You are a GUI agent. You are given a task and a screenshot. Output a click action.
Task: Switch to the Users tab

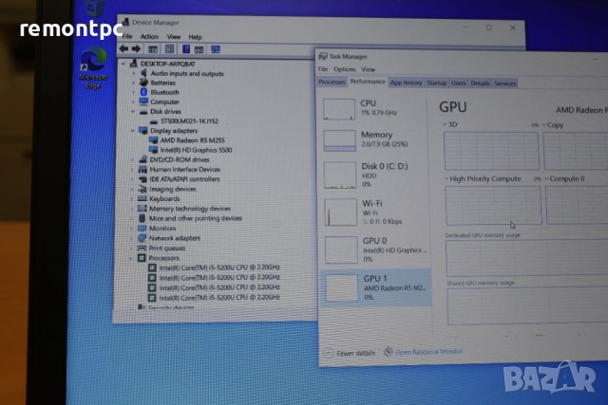tap(458, 83)
